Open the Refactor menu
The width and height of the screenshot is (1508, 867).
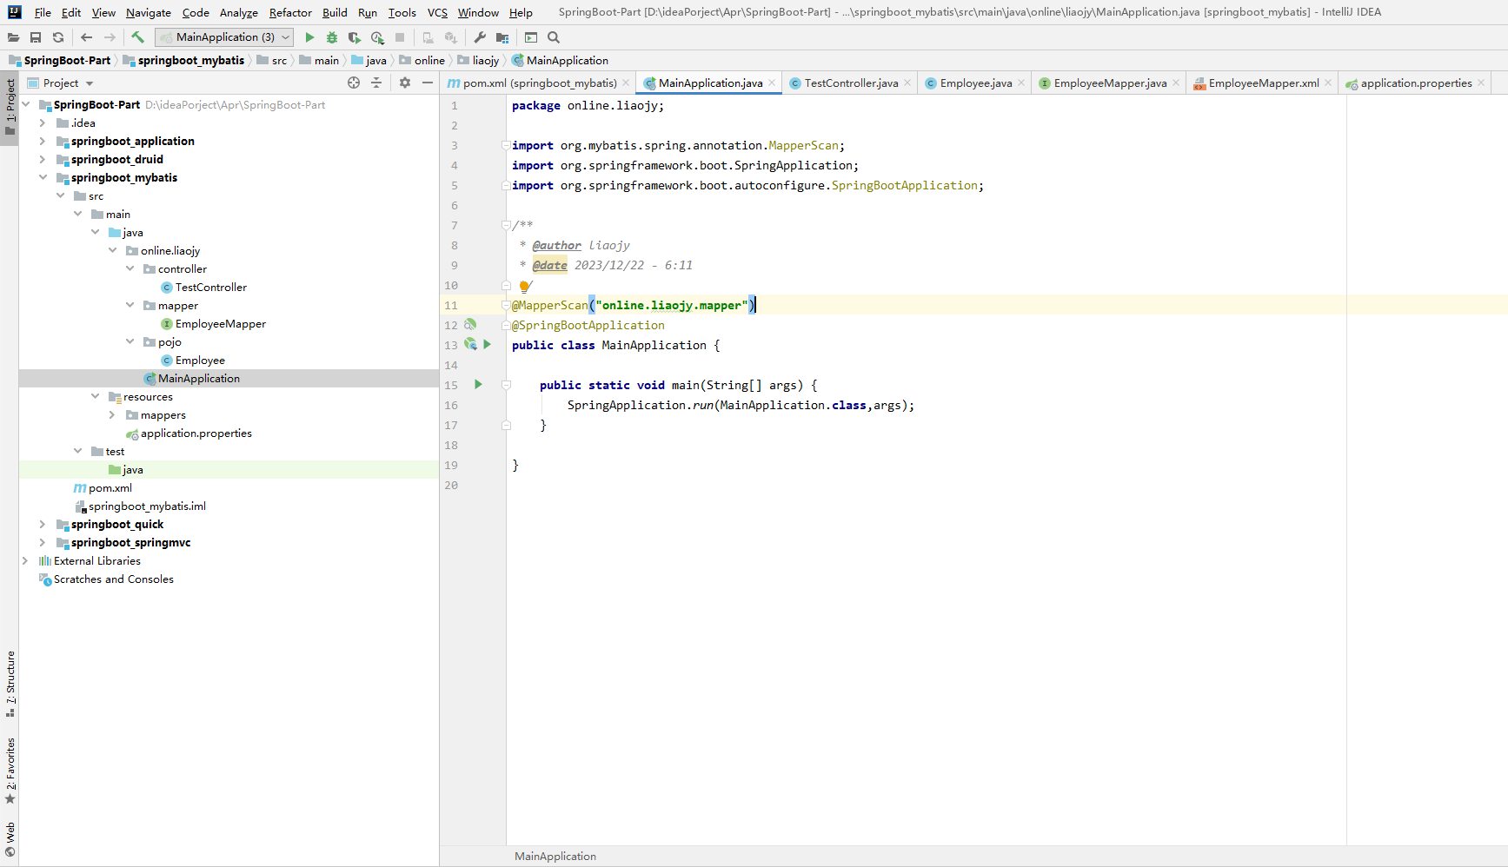(290, 12)
